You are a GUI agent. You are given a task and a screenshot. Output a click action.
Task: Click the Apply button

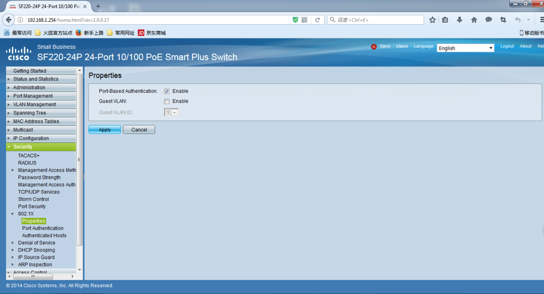coord(105,130)
